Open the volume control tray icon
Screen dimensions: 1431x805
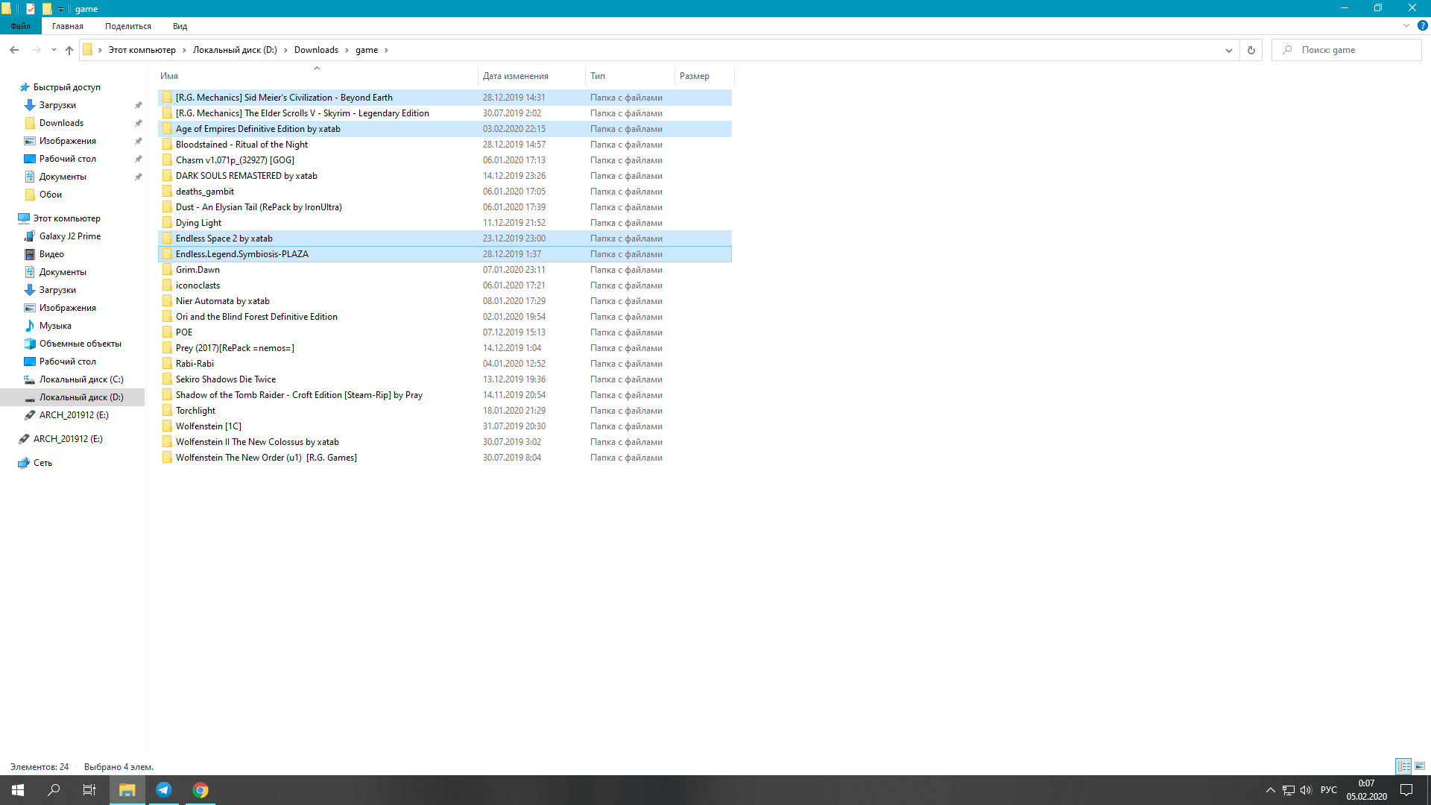1306,790
